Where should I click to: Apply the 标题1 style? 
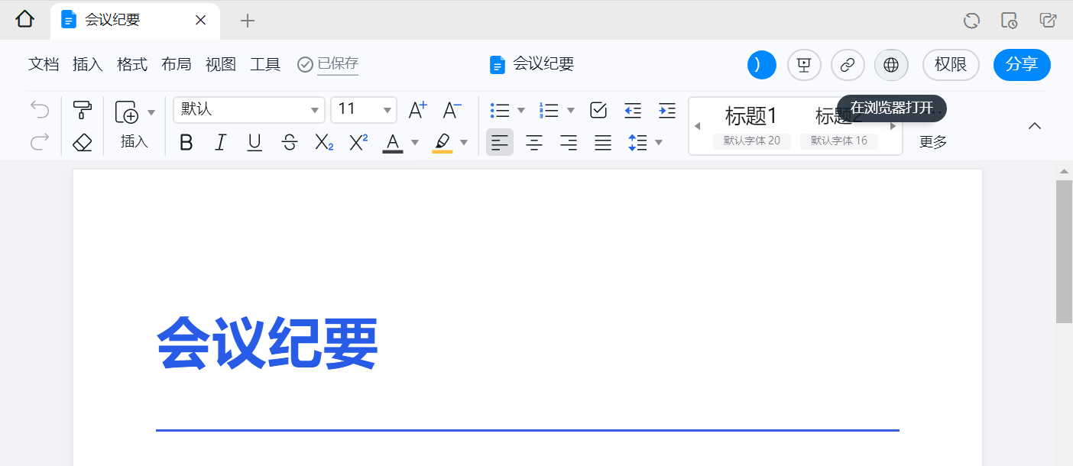point(751,126)
